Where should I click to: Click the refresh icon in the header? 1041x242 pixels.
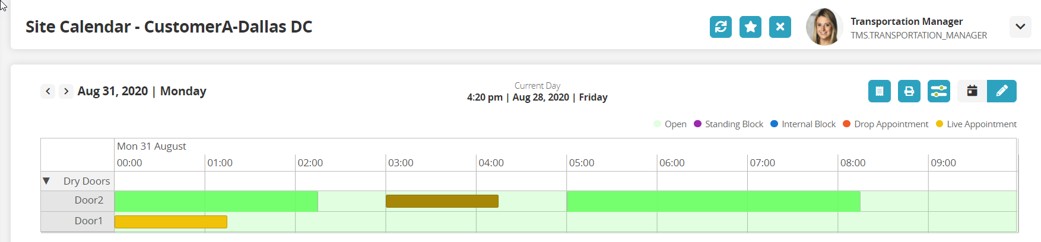(x=721, y=27)
